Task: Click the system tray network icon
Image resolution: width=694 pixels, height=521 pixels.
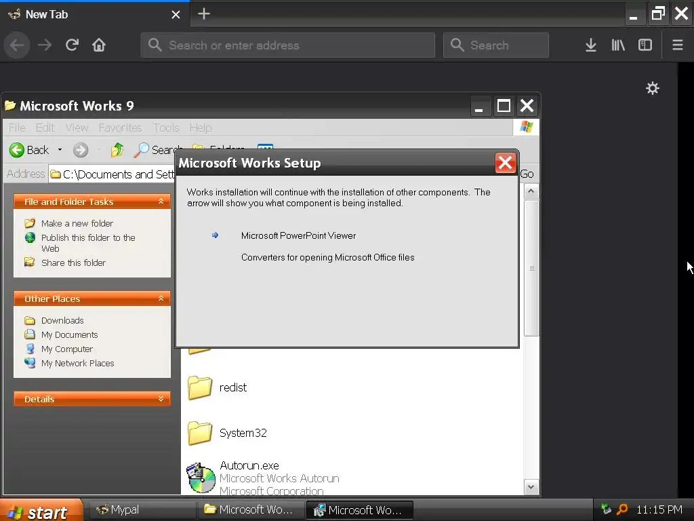Action: tap(606, 509)
